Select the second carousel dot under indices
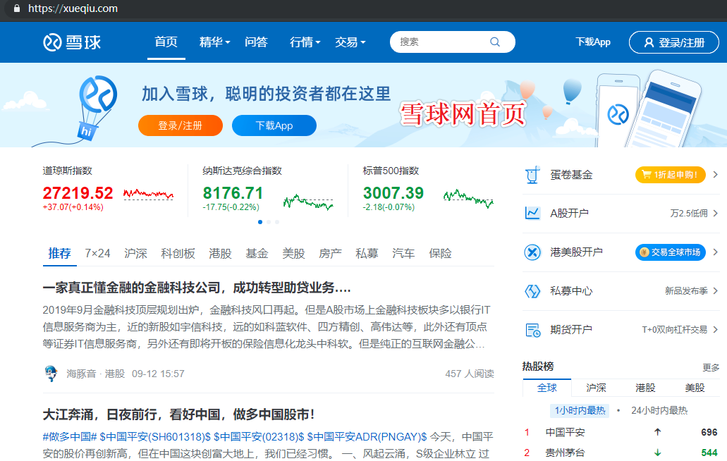The height and width of the screenshot is (461, 727). (x=269, y=222)
